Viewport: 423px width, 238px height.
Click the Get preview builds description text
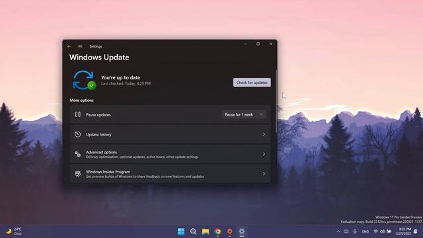[145, 177]
